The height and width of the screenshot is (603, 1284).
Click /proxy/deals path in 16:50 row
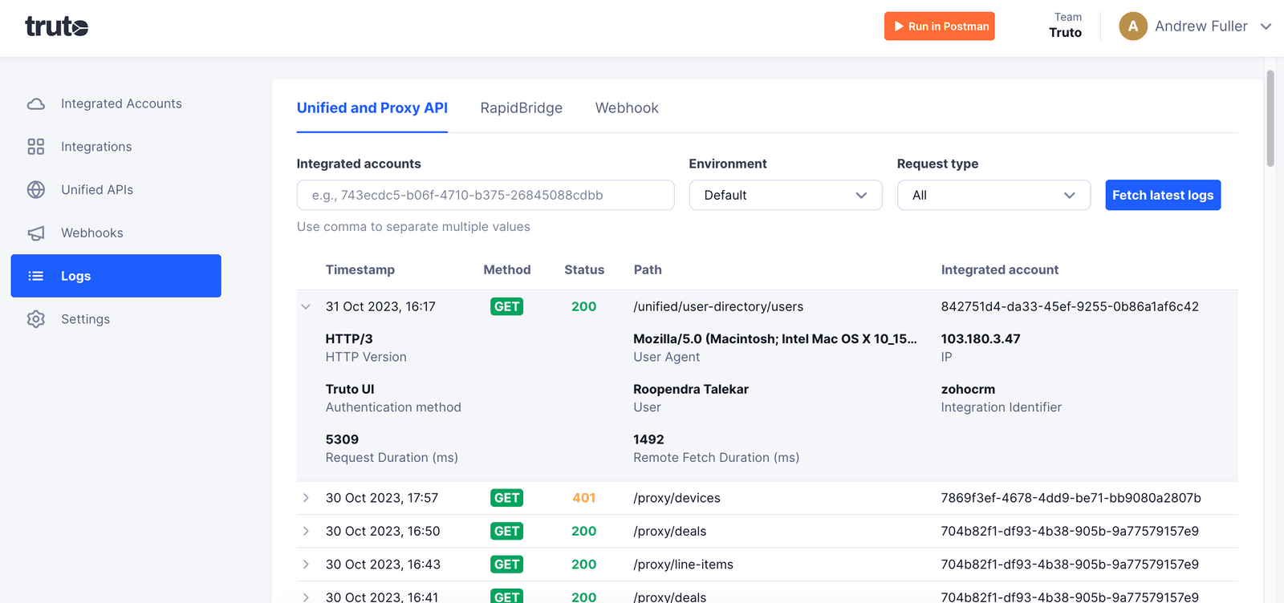tap(670, 532)
